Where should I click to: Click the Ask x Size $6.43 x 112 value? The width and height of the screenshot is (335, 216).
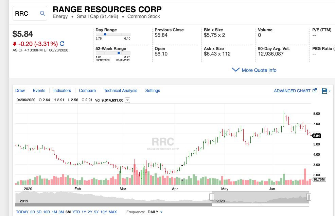click(217, 54)
